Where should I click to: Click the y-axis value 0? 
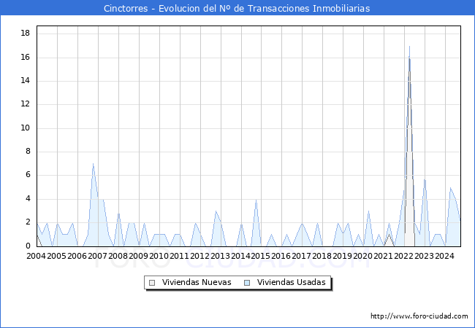coord(28,246)
